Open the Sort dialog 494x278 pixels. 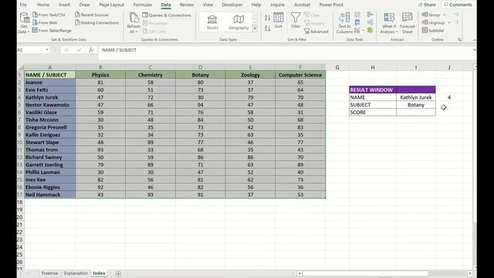coord(278,21)
